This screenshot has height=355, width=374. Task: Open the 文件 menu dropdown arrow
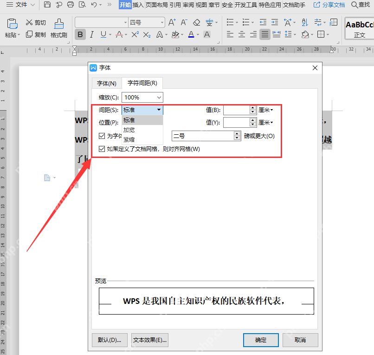pyautogui.click(x=33, y=5)
